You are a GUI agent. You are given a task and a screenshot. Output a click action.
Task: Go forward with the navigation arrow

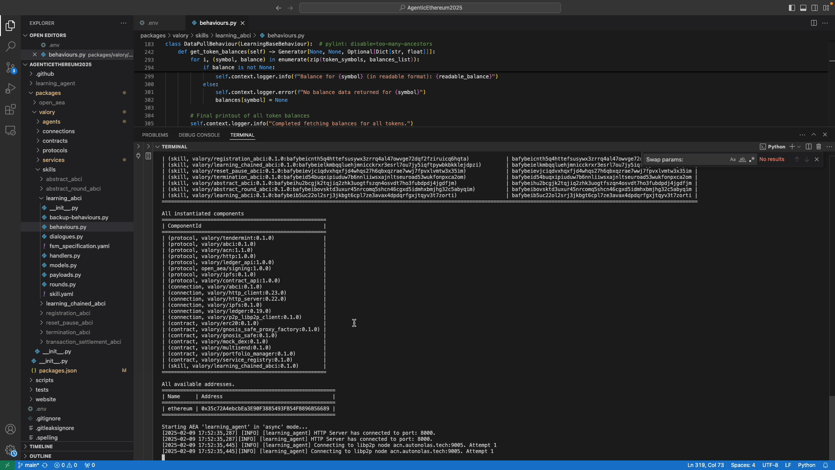pos(290,8)
